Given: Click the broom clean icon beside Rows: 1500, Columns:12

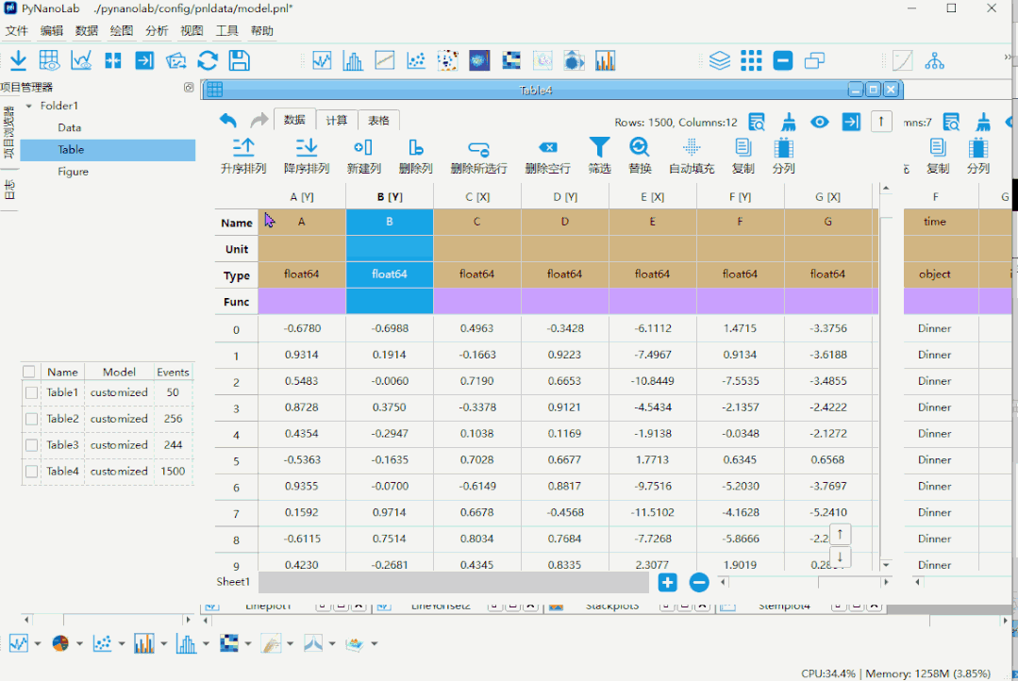Looking at the screenshot, I should tap(789, 122).
